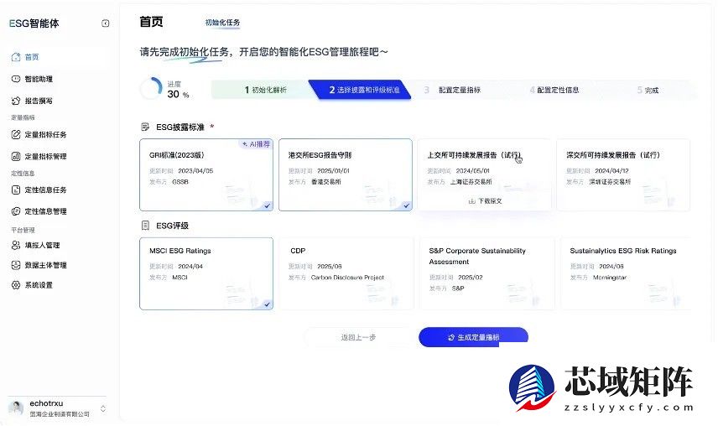Click the 首页 page heading
This screenshot has height=426, width=718.
coord(151,22)
